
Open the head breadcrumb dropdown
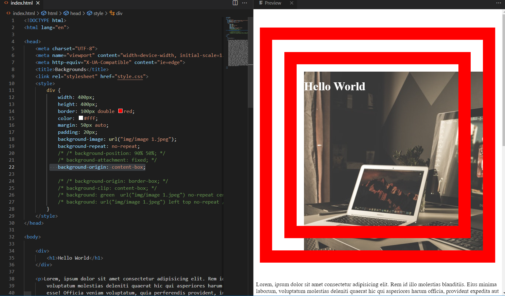point(75,13)
